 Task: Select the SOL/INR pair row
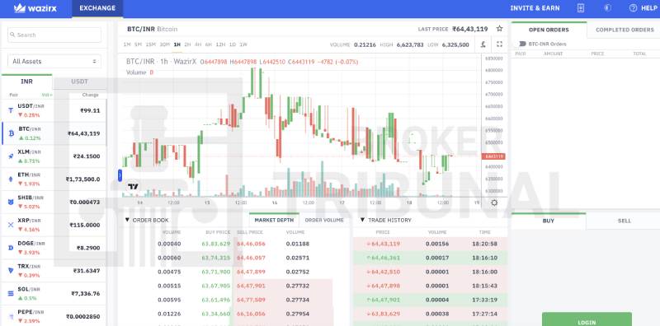tap(54, 293)
